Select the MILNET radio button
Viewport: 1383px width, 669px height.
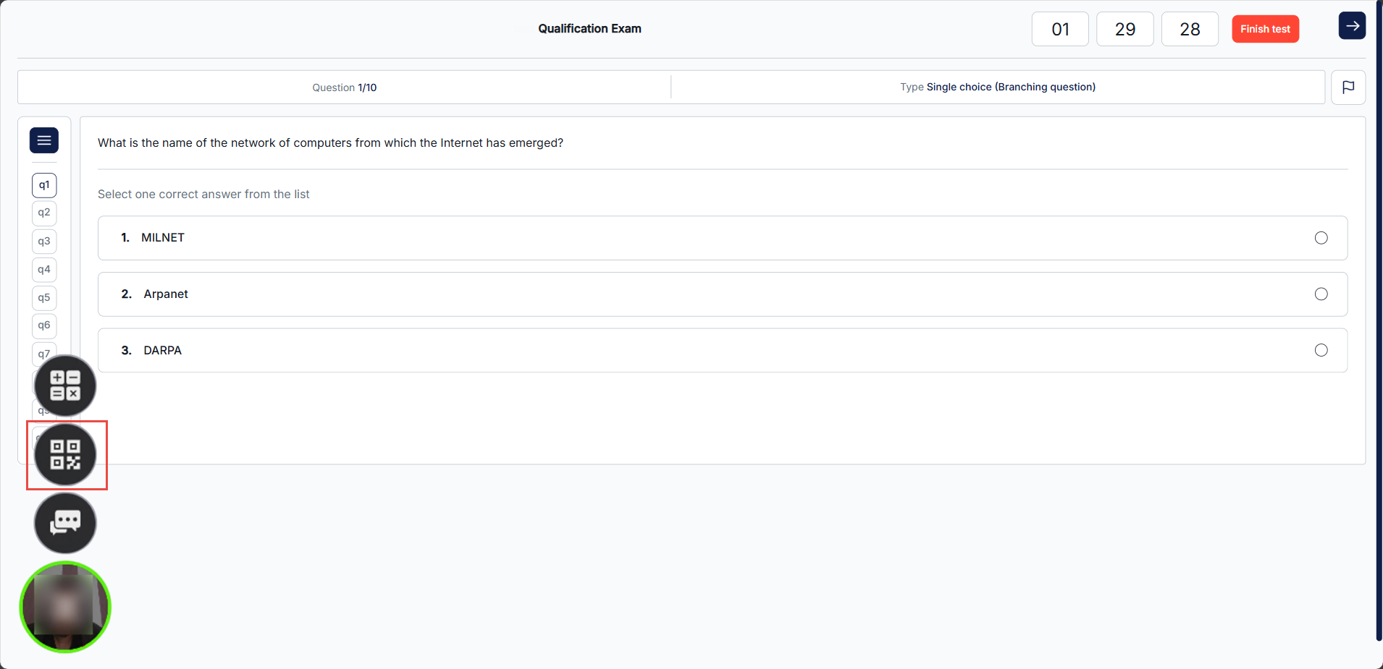[x=1321, y=238]
